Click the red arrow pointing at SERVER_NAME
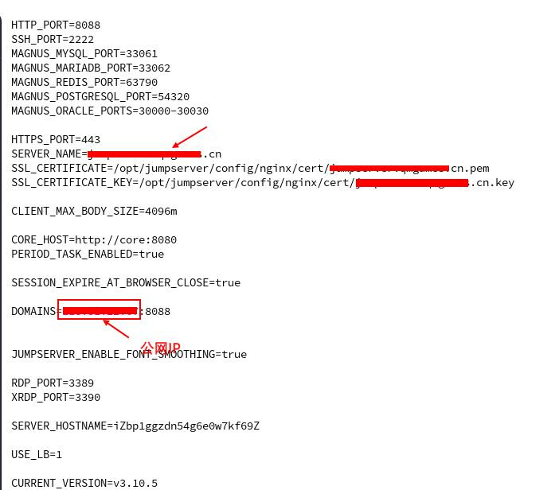 [190, 137]
